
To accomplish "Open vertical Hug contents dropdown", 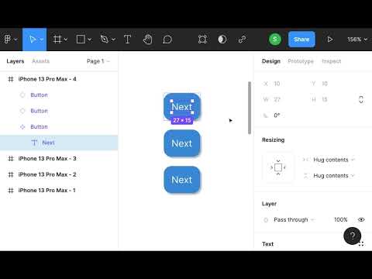I will pos(333,176).
